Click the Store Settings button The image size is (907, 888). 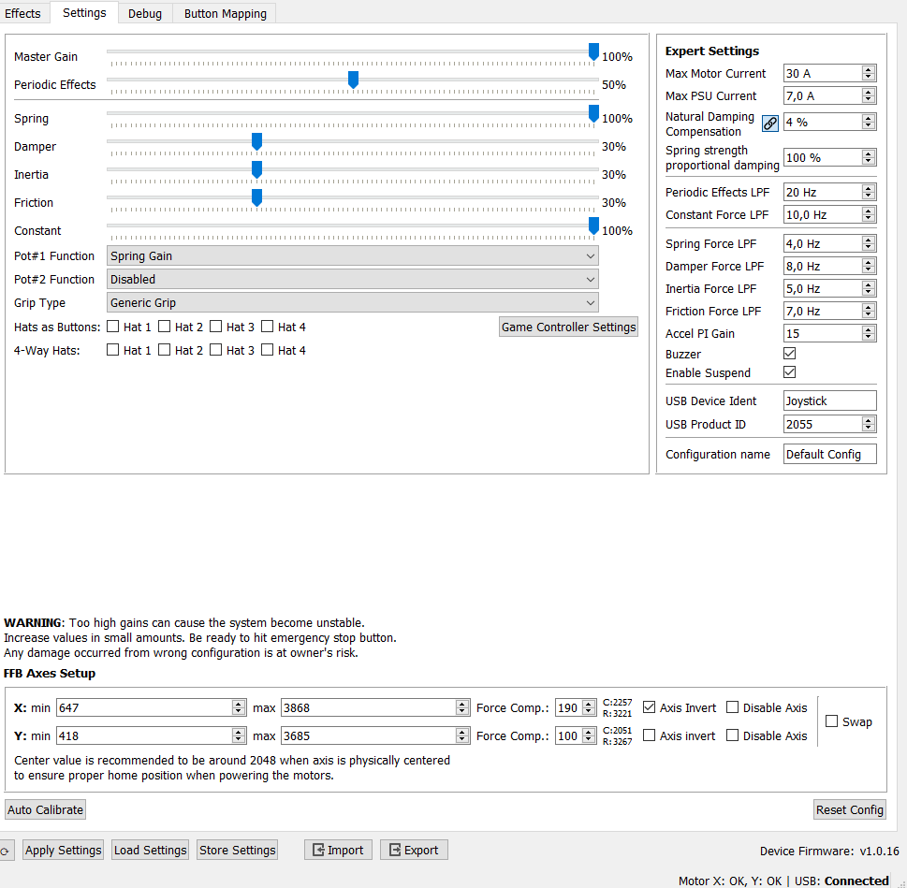[237, 851]
